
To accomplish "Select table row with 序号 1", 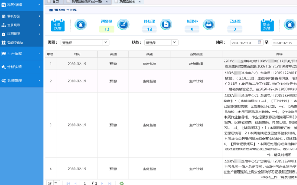I will click(x=171, y=64).
